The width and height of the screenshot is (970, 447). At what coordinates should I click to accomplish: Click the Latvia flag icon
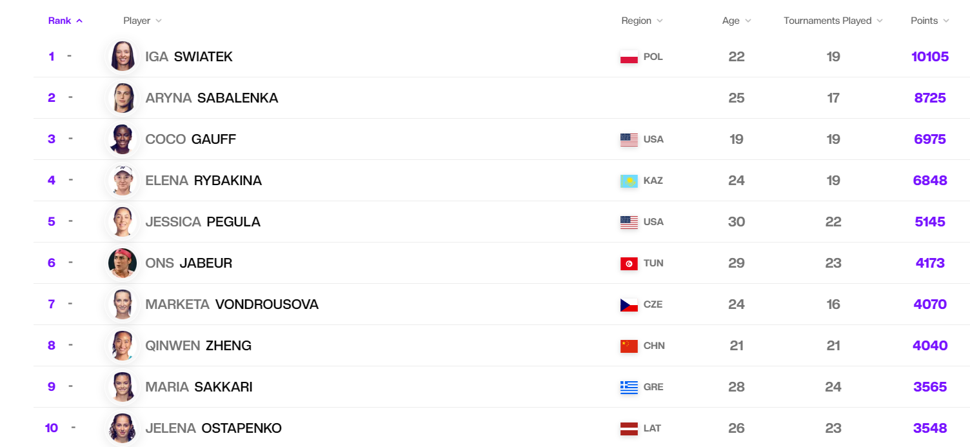click(x=629, y=428)
